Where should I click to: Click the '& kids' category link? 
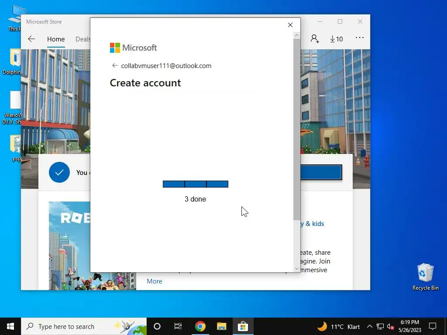[315, 224]
